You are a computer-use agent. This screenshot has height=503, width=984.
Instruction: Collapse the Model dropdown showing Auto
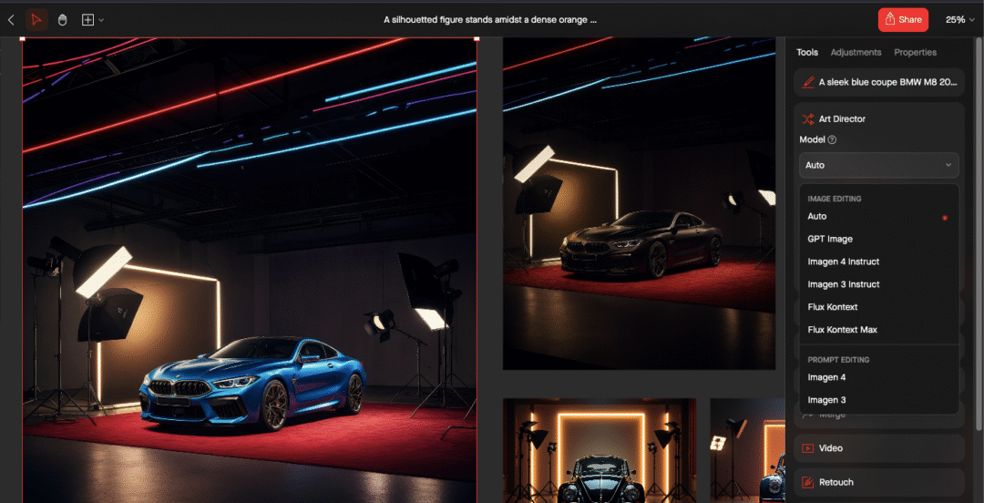(x=878, y=165)
